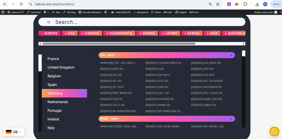This screenshot has width=282, height=139.
Task: Click the orange circular extension icon
Action: point(237,4)
